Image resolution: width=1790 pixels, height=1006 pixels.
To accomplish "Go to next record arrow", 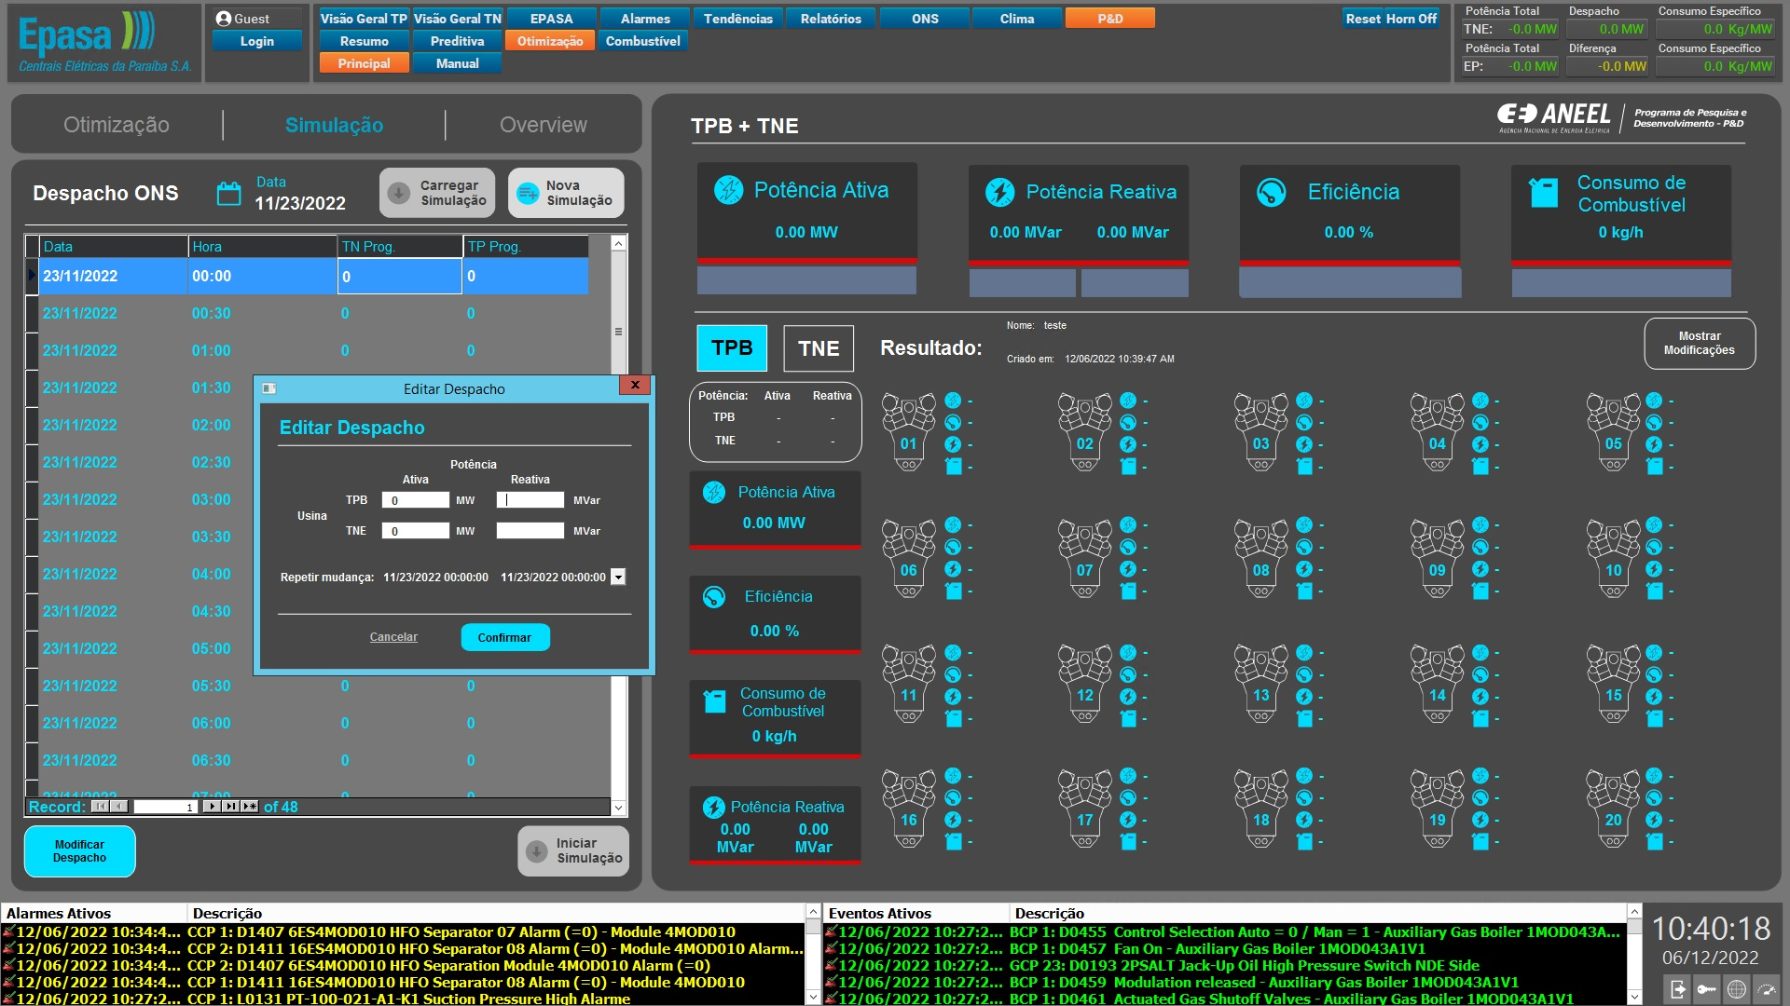I will [213, 807].
